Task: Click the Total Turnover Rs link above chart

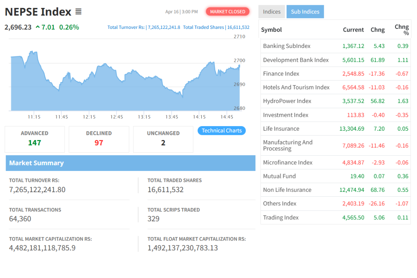Action: (144, 27)
